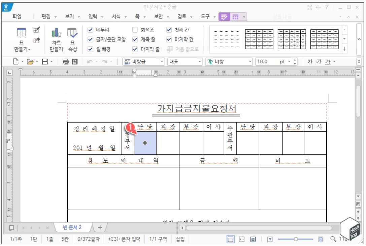Image resolution: width=366 pixels, height=246 pixels.
Task: Open the font size pt dropdown
Action: [x=289, y=62]
